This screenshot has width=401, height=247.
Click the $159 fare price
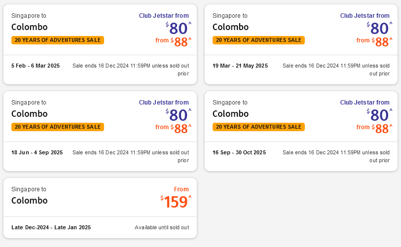coord(176,202)
